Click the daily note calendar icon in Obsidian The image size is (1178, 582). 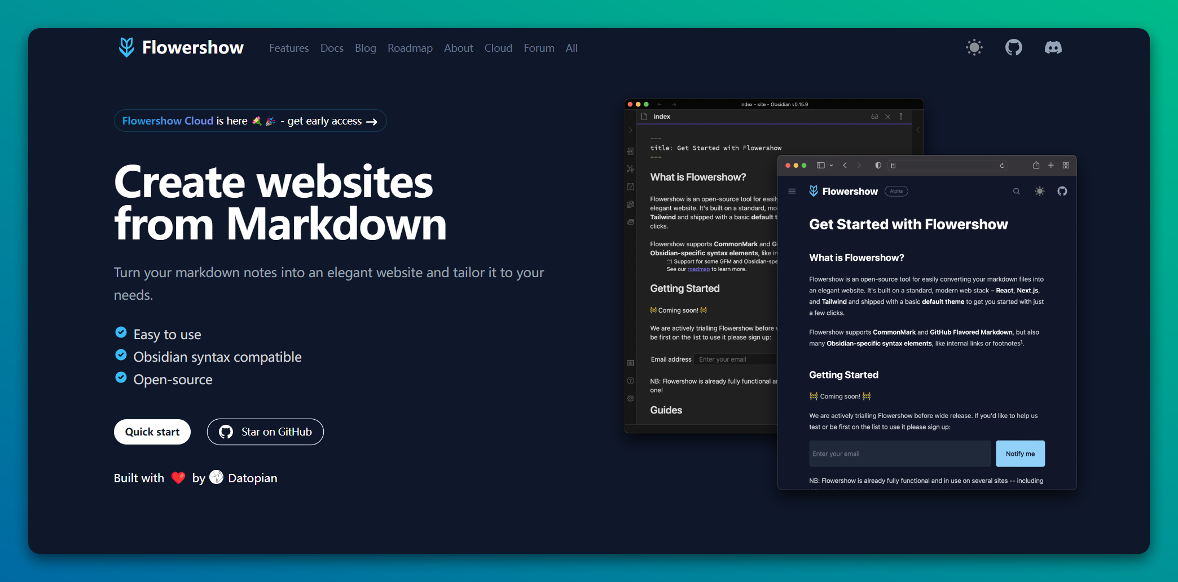click(631, 186)
